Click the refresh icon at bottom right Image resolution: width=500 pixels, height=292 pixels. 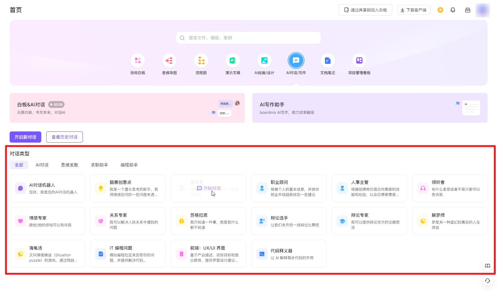(x=487, y=281)
